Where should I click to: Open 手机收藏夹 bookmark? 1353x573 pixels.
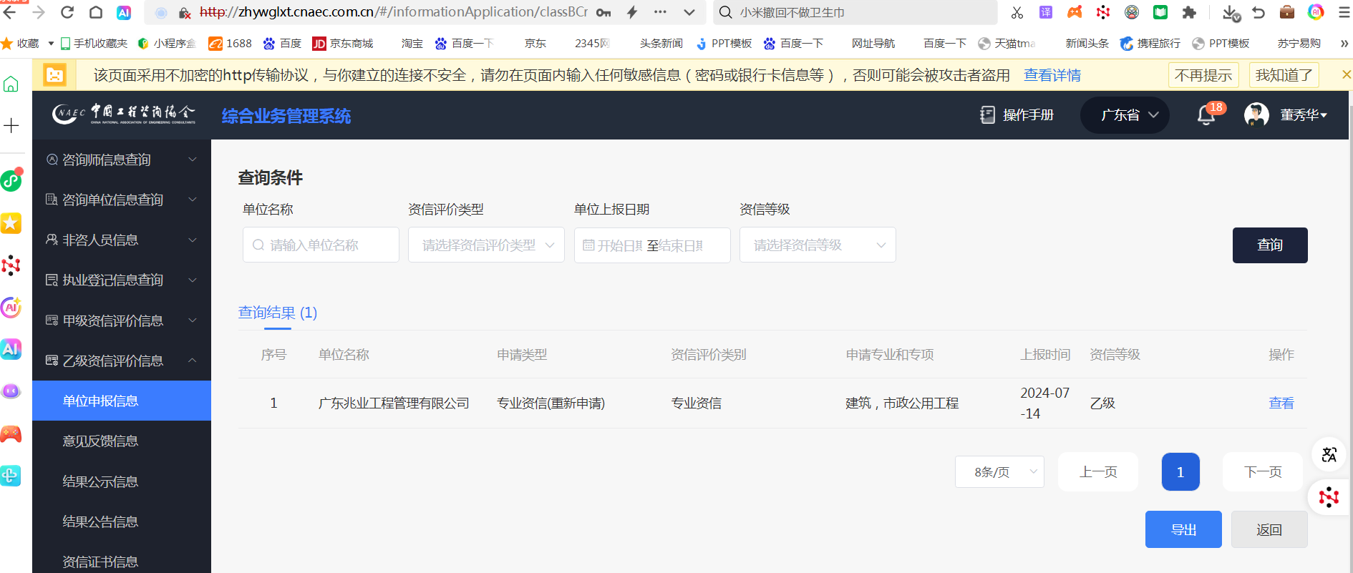[x=94, y=44]
